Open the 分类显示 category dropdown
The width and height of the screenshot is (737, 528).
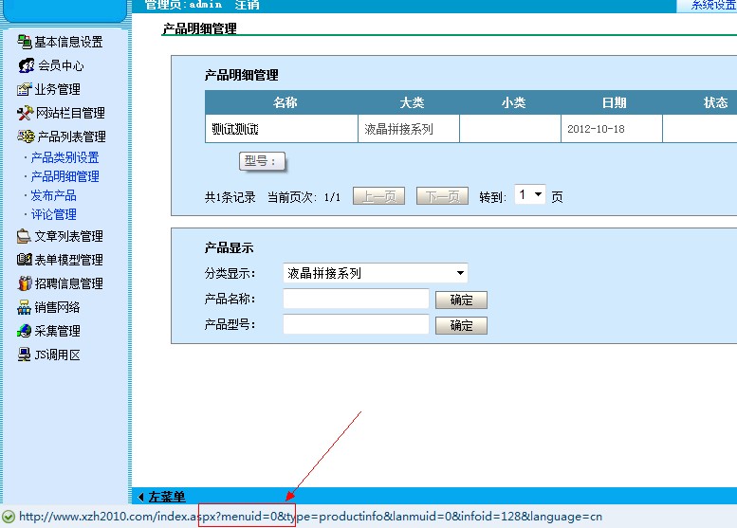click(x=376, y=273)
